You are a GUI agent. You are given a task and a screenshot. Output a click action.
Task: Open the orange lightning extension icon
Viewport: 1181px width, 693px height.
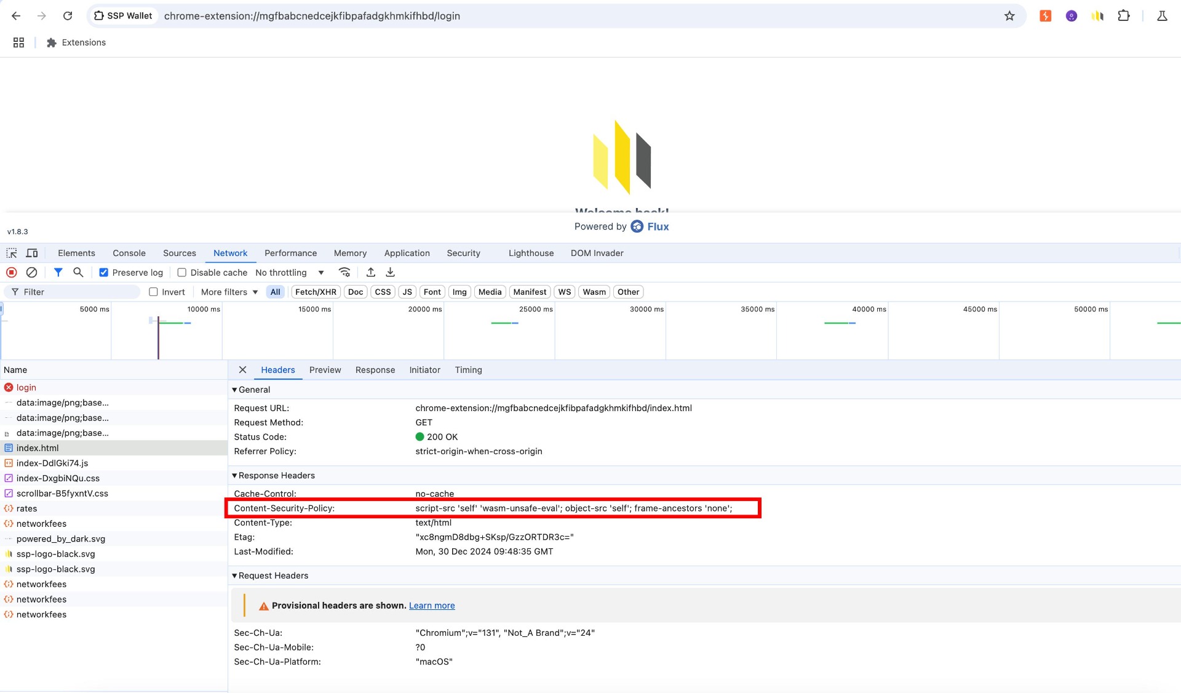(1045, 16)
